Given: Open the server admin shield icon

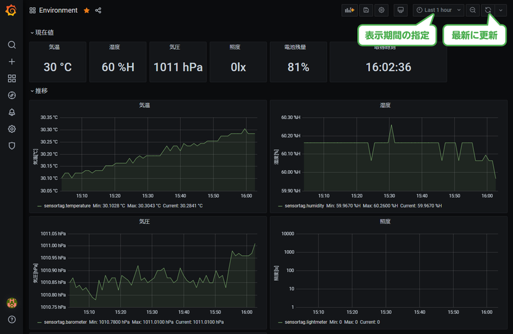Looking at the screenshot, I should click(x=12, y=146).
